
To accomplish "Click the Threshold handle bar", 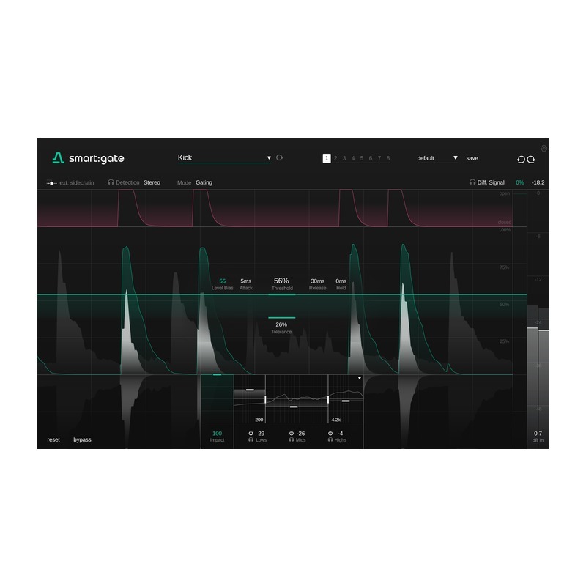I will tap(282, 294).
